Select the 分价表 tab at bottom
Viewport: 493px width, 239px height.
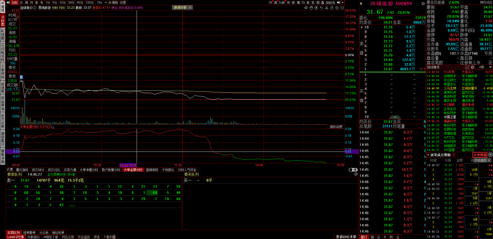[44, 233]
